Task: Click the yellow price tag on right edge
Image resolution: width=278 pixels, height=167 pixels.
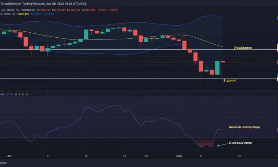Action: pyautogui.click(x=277, y=47)
